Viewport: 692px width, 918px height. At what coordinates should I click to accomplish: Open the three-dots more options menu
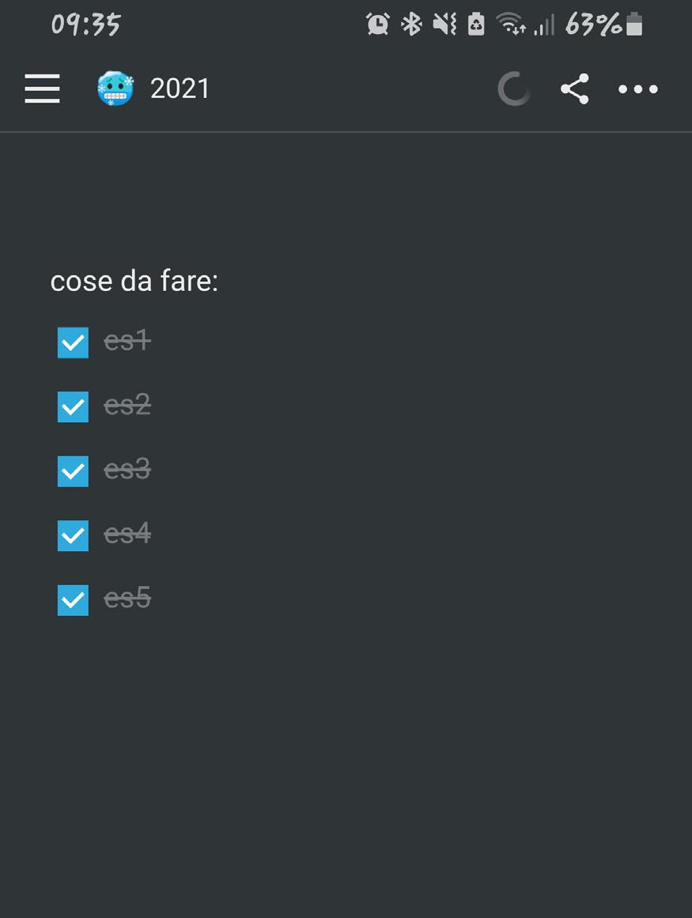click(x=637, y=89)
